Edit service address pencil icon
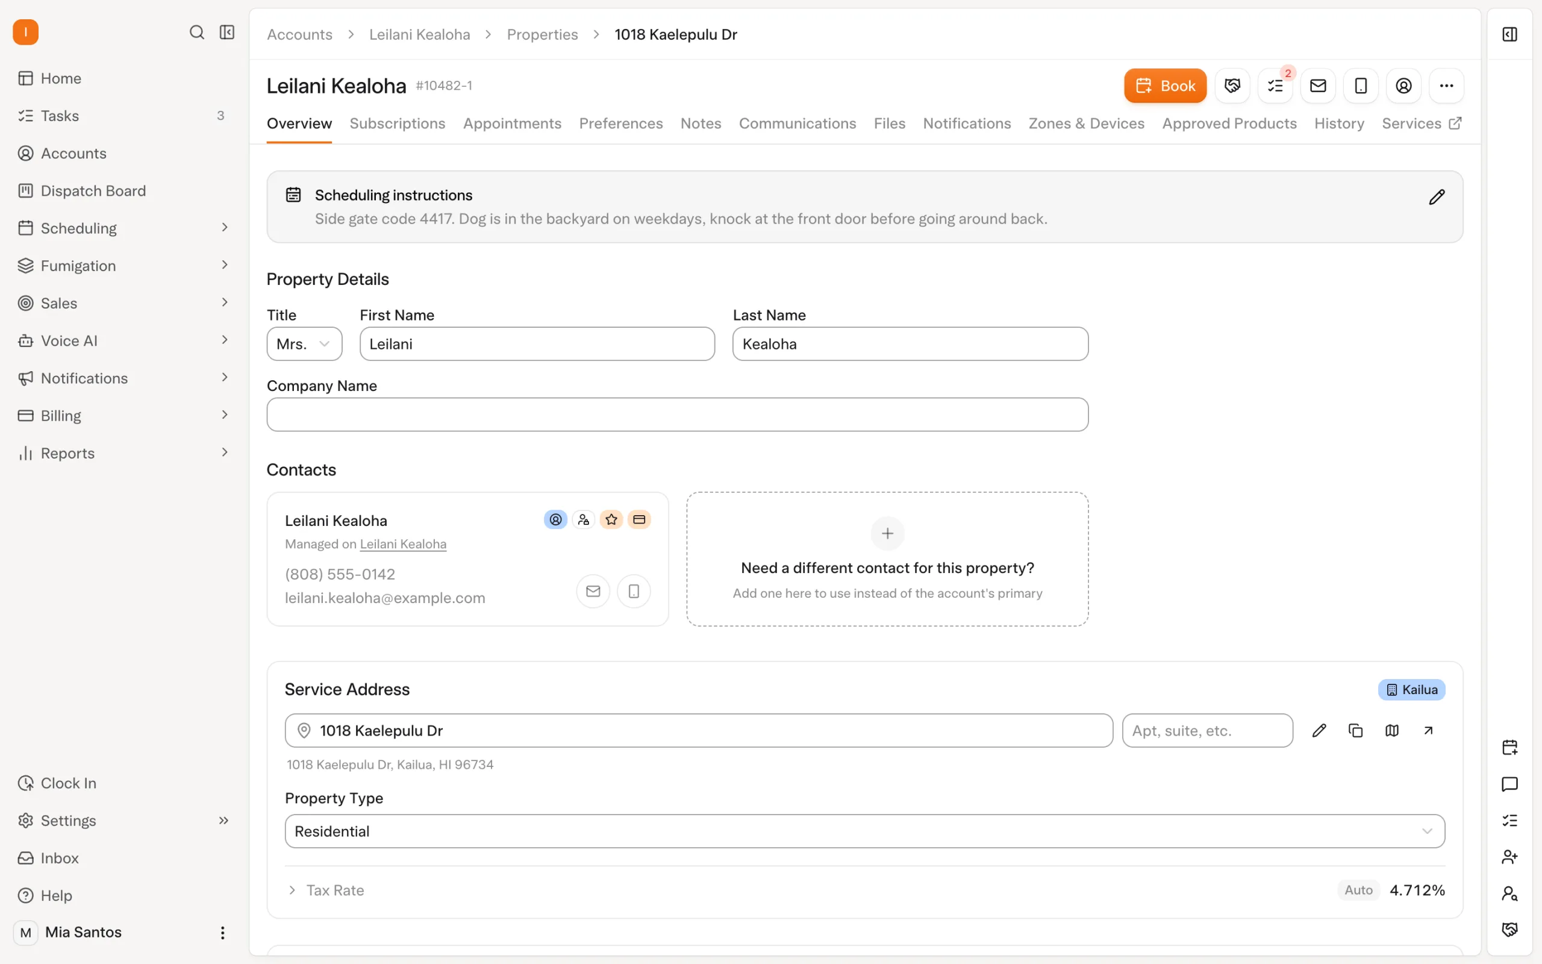The height and width of the screenshot is (964, 1542). pos(1319,730)
